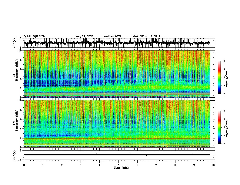Click the ch.1 spectrogram plot area
Image resolution: width=240 pixels, height=185 pixels.
coord(117,74)
